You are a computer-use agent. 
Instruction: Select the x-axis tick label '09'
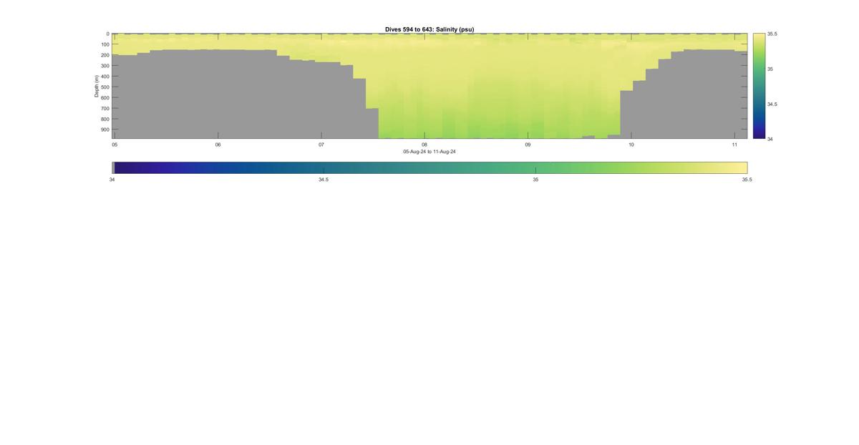click(x=528, y=145)
